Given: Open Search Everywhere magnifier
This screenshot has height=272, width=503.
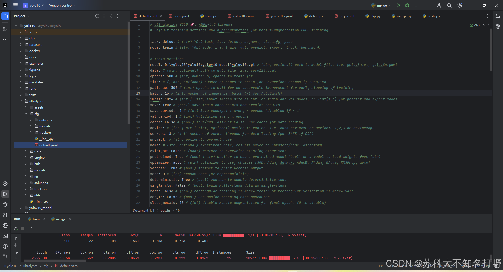Looking at the screenshot, I should click(x=449, y=5).
